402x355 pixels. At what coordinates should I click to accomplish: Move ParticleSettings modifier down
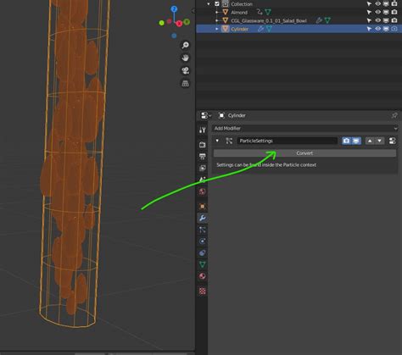[379, 141]
